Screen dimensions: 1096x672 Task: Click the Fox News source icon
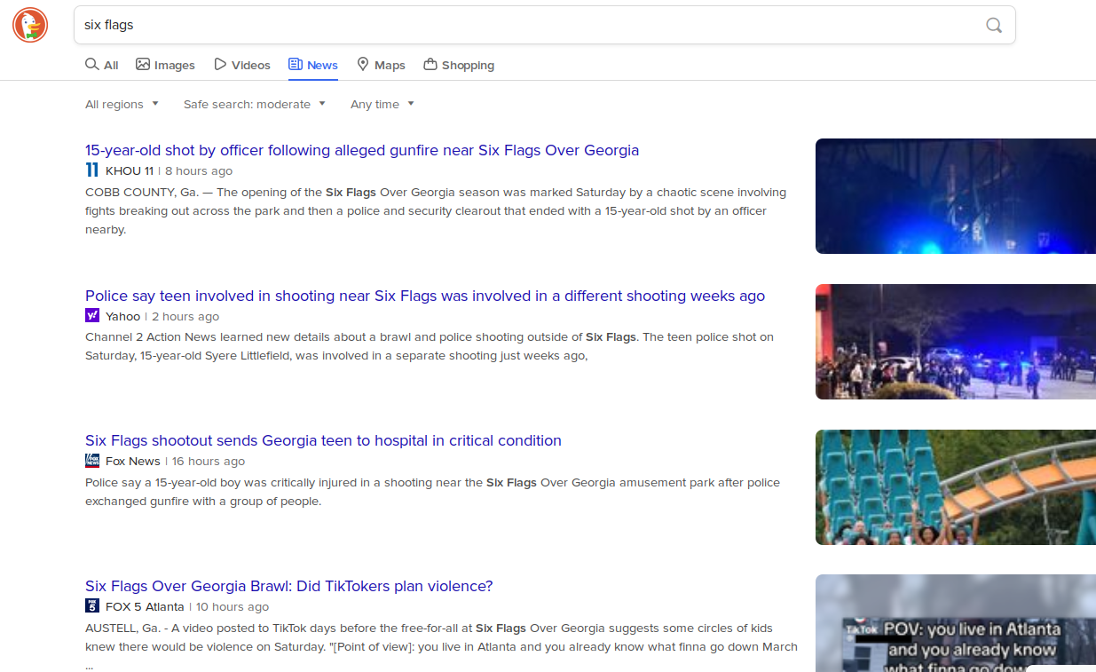[92, 461]
